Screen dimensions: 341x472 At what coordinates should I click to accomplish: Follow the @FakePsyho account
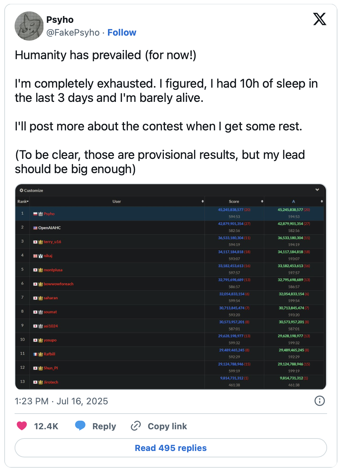click(122, 32)
